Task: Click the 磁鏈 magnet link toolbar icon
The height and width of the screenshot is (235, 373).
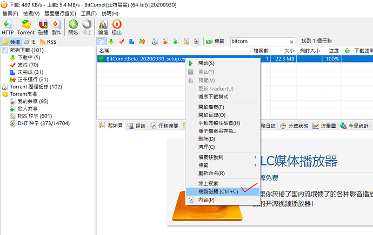Action: pos(43,27)
